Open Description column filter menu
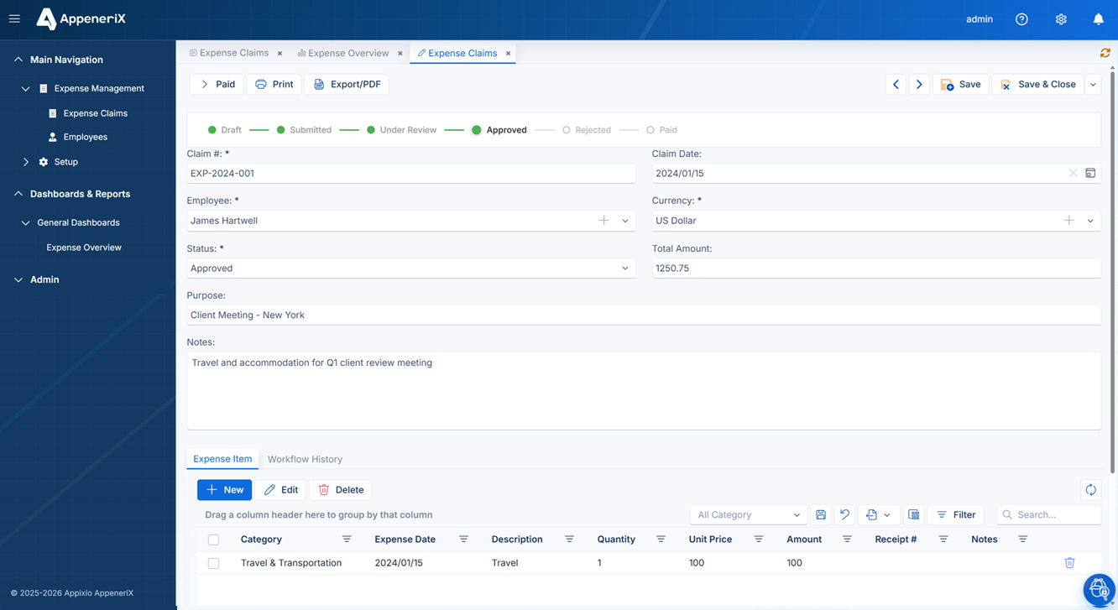This screenshot has height=610, width=1118. [x=569, y=540]
